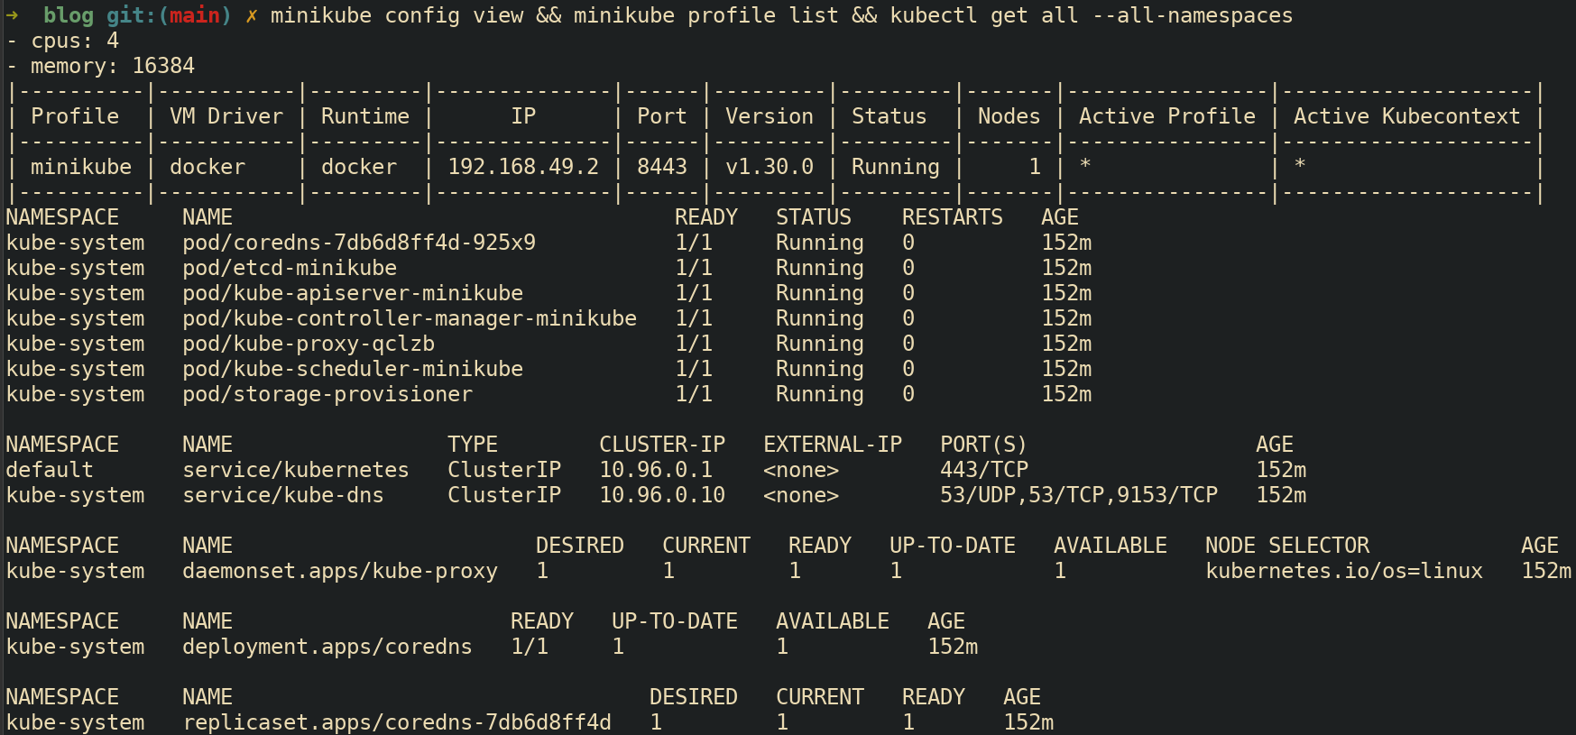The width and height of the screenshot is (1576, 735).
Task: Click the red 'main' branch name
Action: [x=195, y=15]
